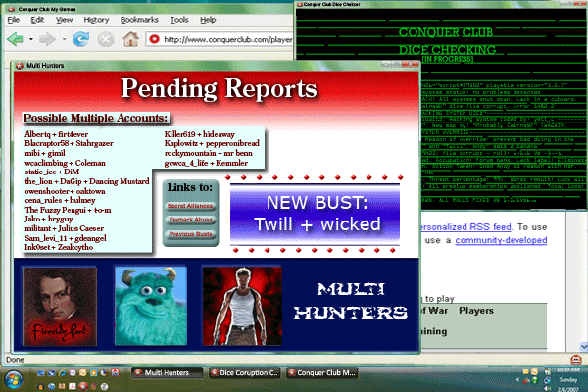Open the Edit menu

point(37,20)
